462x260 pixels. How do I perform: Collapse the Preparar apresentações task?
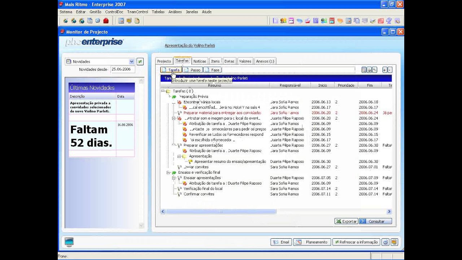174,145
